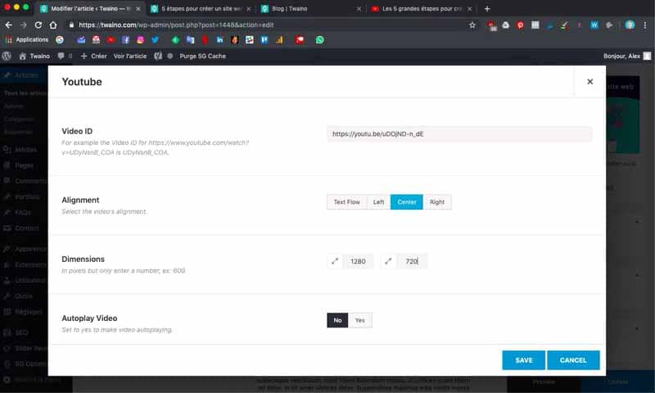
Task: Open Twaino site in admin bar
Action: click(x=34, y=56)
